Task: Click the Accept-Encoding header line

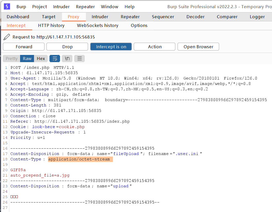Action: tap(50, 94)
